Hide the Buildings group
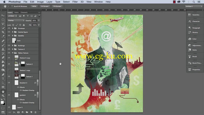The image size is (204, 115). click(9, 45)
